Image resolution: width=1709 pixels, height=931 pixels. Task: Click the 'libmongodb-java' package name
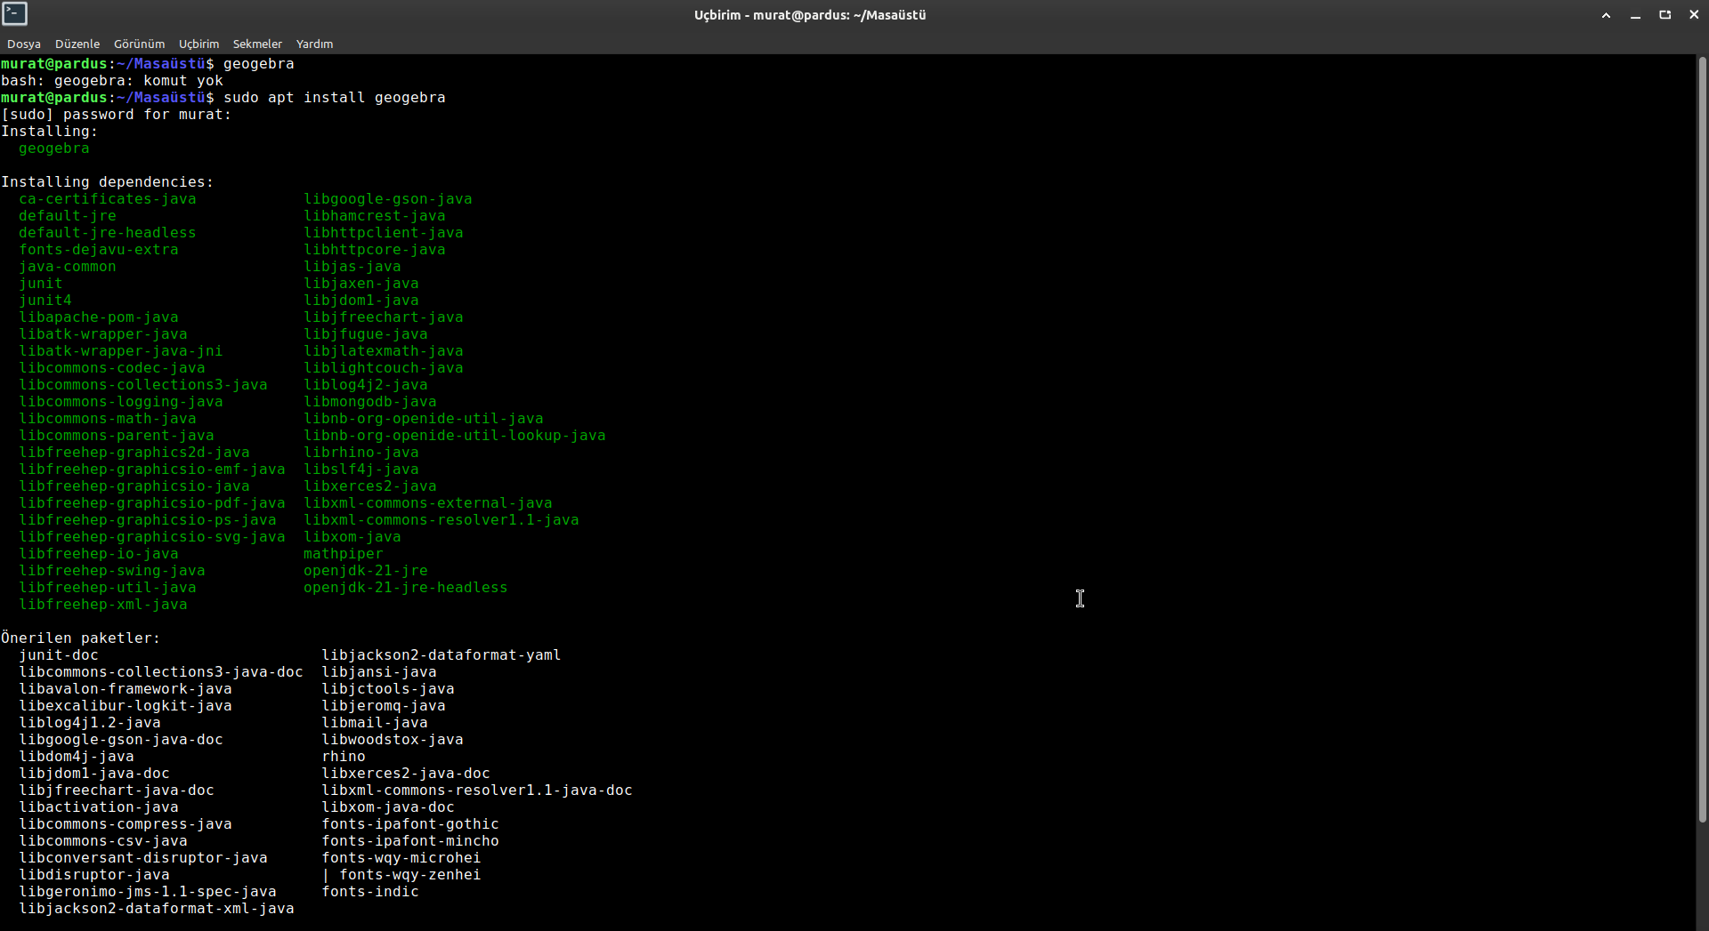pyautogui.click(x=370, y=402)
